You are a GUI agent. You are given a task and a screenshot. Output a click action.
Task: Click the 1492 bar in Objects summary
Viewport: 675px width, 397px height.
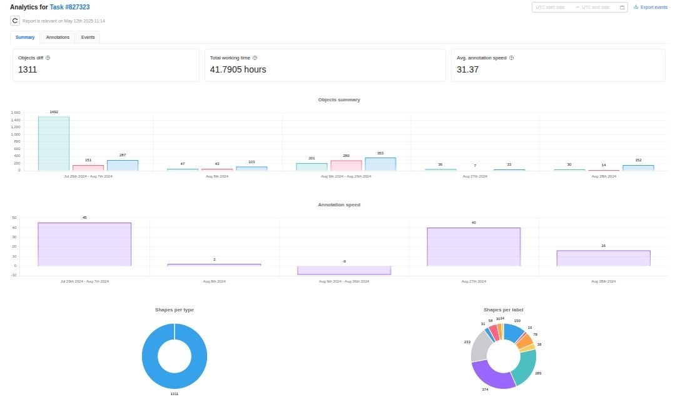(54, 143)
